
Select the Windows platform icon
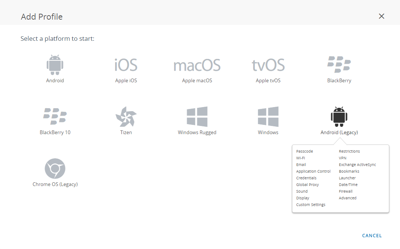tap(268, 116)
